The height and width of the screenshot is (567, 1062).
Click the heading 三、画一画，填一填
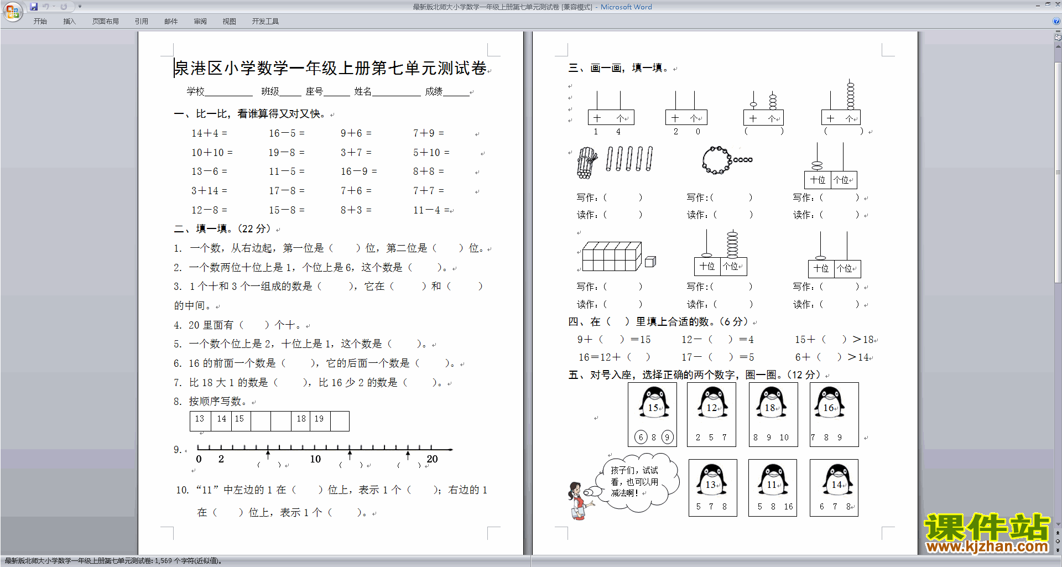pos(618,68)
